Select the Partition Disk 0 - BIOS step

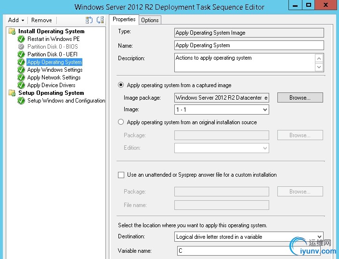click(x=52, y=47)
